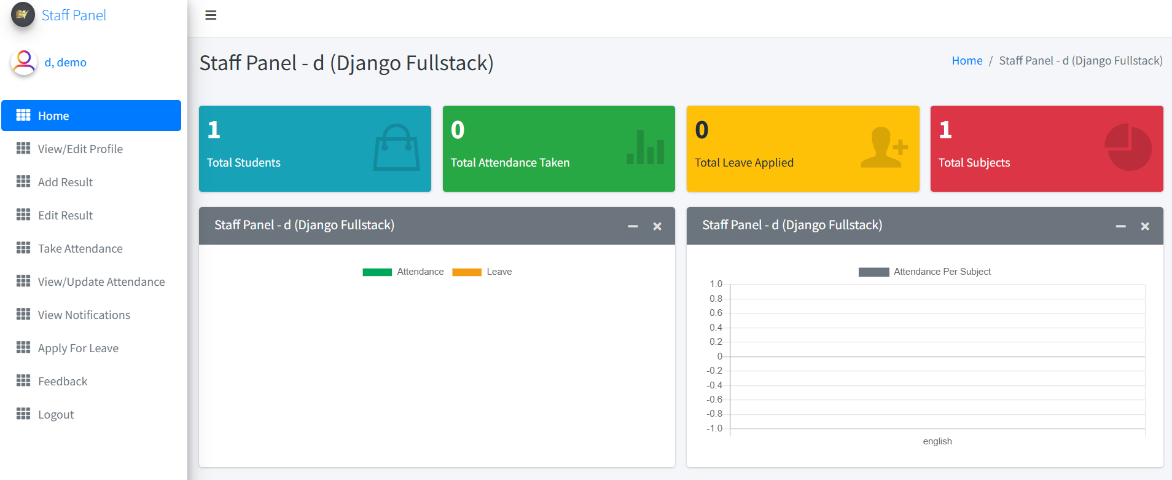1172x480 pixels.
Task: Collapse the left chart card with minus button
Action: click(633, 226)
